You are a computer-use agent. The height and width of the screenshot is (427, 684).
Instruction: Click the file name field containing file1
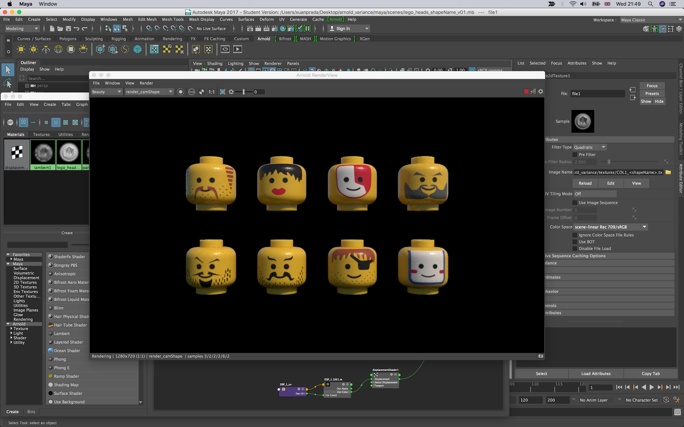(597, 94)
